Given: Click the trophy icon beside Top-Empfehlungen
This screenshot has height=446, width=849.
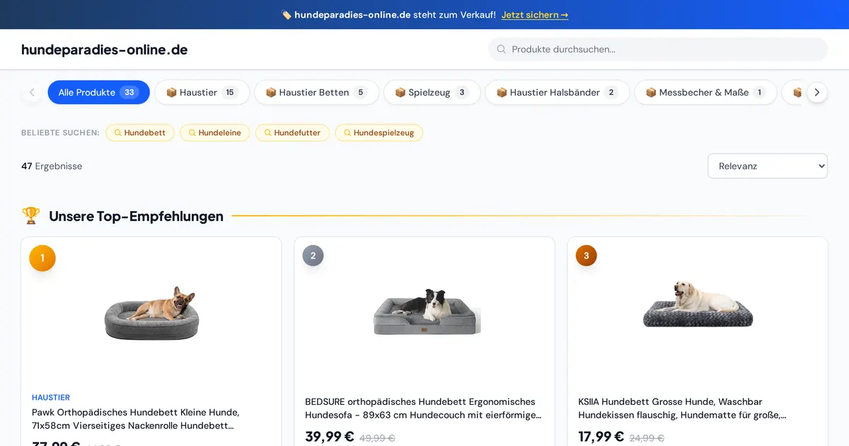Looking at the screenshot, I should 30,215.
